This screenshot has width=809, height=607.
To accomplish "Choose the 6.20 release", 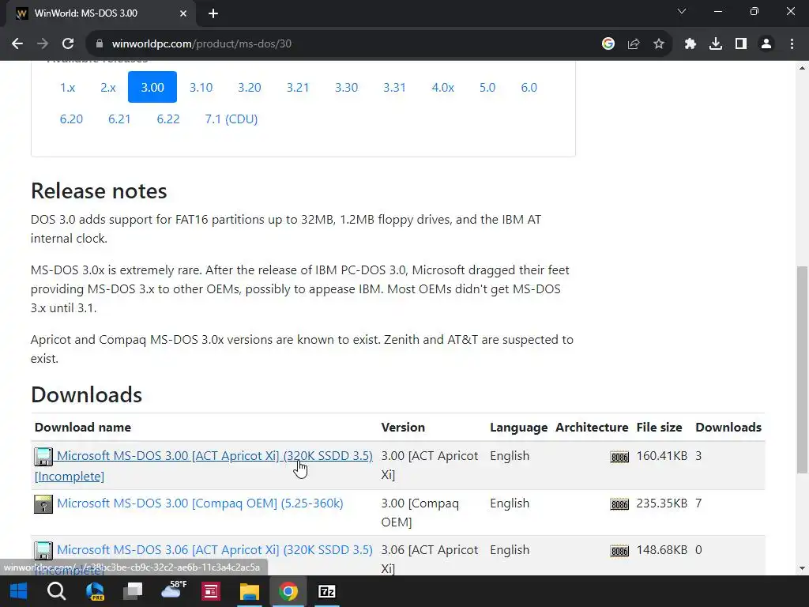I will click(71, 119).
